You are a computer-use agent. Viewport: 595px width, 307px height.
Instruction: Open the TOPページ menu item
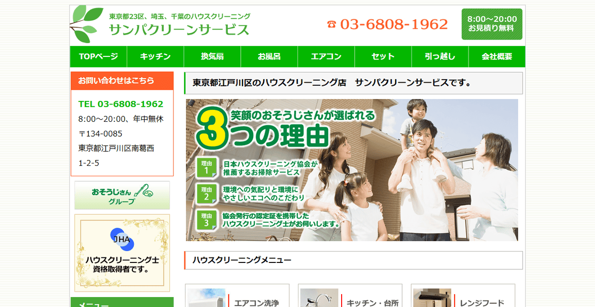coord(98,56)
